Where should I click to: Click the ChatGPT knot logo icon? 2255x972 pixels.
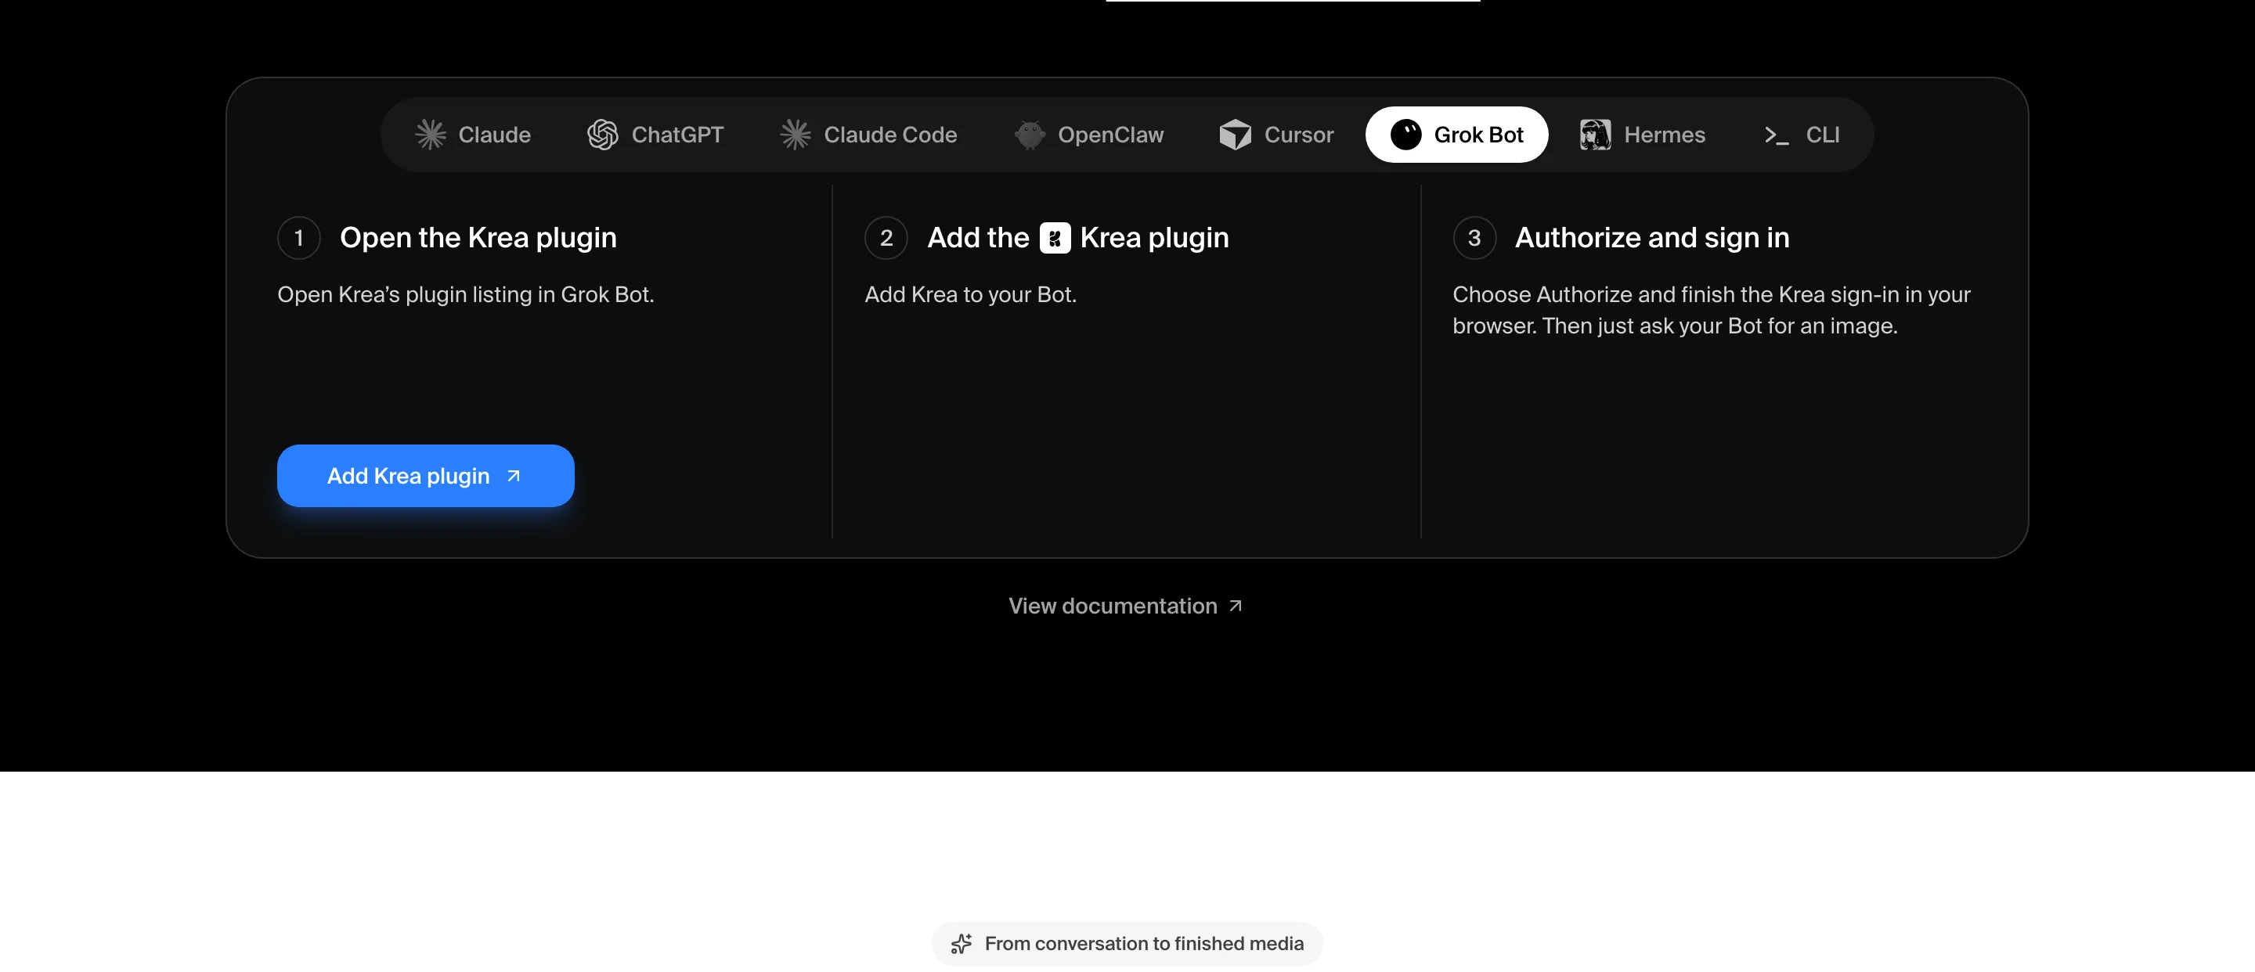click(602, 135)
